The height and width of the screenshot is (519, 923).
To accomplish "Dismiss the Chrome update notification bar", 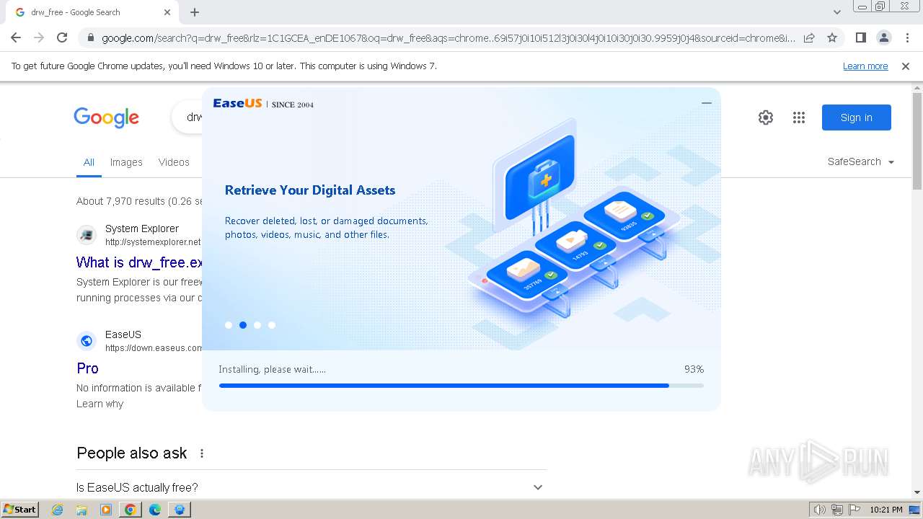I will point(906,66).
